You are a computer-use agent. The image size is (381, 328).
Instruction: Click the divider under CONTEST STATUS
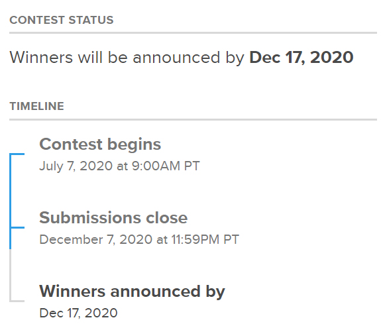click(x=193, y=32)
